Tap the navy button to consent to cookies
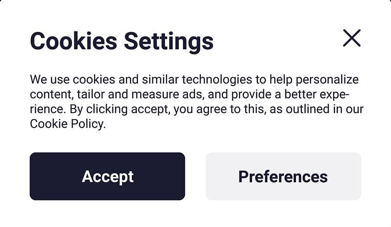The width and height of the screenshot is (391, 227). pos(107,176)
